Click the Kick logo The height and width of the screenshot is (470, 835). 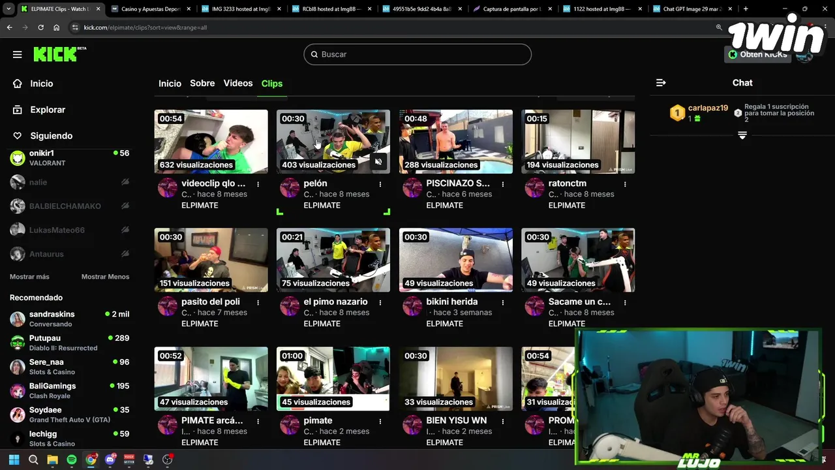coord(59,54)
